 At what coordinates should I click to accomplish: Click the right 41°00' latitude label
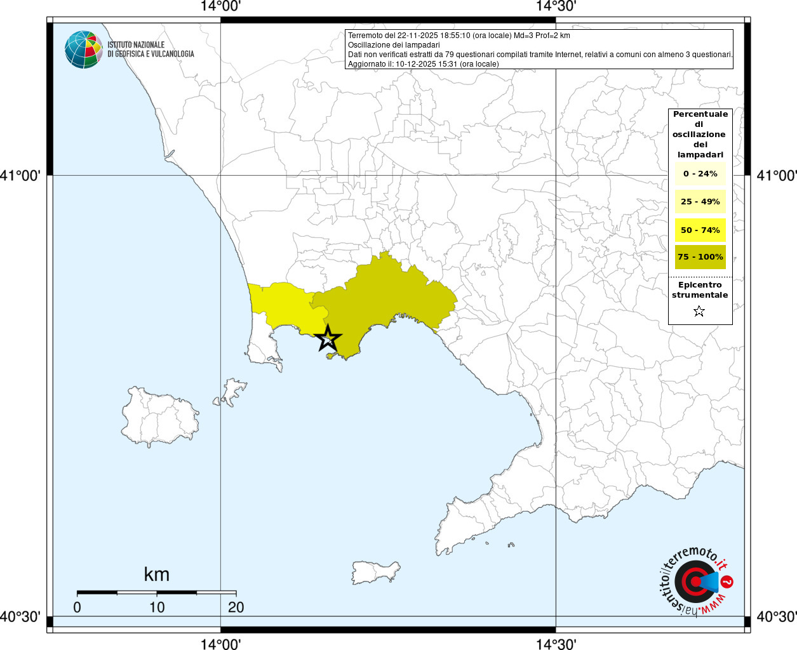click(776, 175)
